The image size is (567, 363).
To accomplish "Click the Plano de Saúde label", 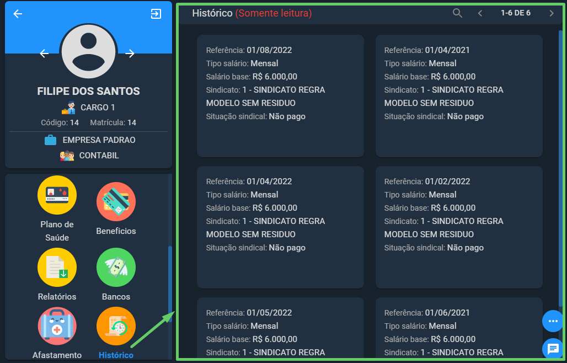I will (57, 231).
